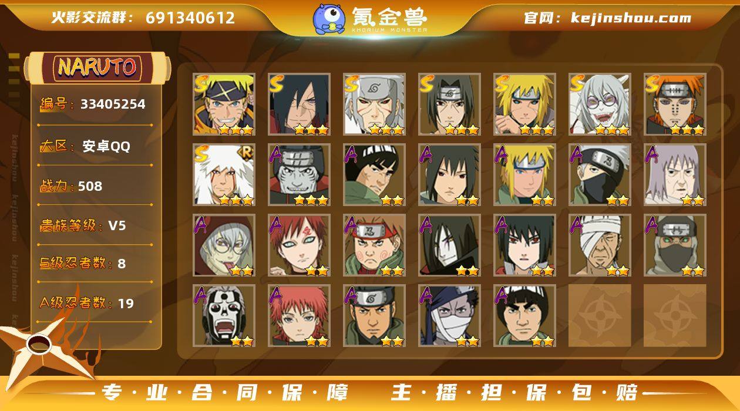Image resolution: width=740 pixels, height=411 pixels.
Task: Select the red-haired Sasori portrait
Action: coord(299,316)
